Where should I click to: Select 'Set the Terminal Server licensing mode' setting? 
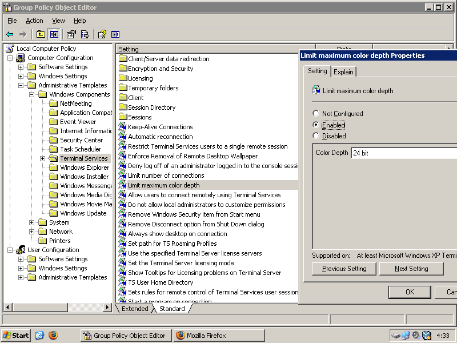(181, 263)
